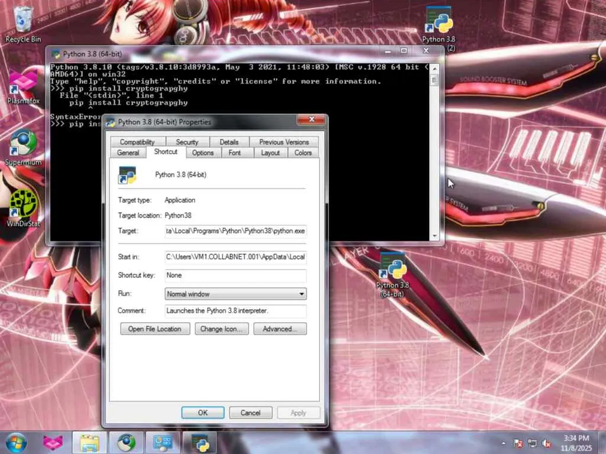Click the muted volume tray icon
This screenshot has width=606, height=454.
547,443
